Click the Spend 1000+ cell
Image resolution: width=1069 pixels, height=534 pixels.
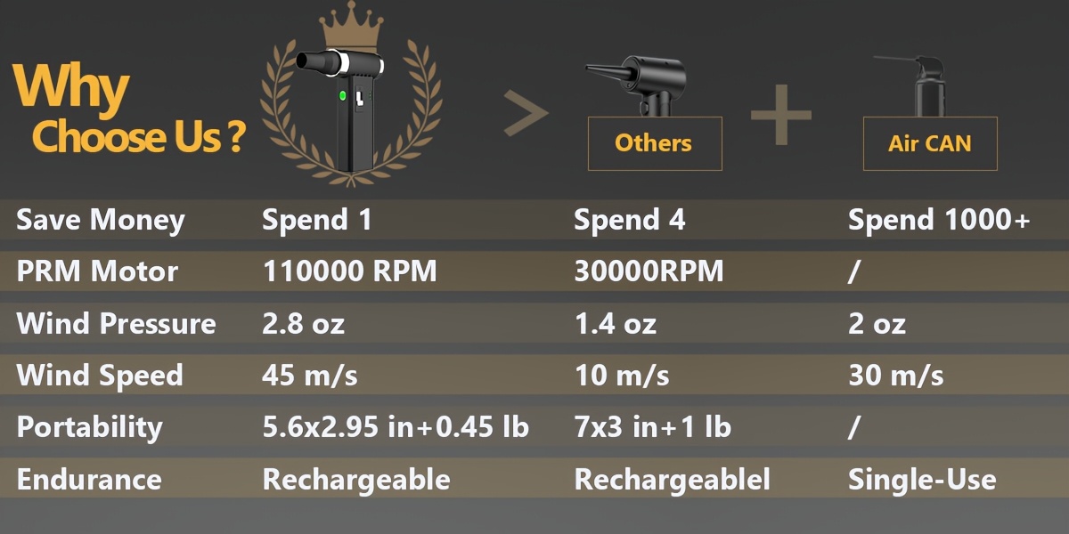coord(939,221)
